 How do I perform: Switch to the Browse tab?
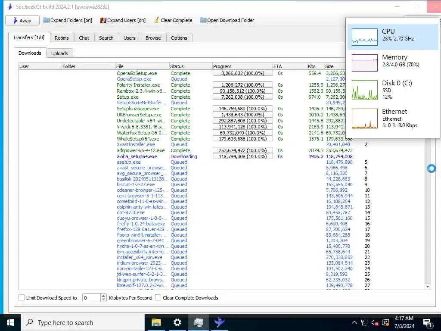click(x=153, y=38)
